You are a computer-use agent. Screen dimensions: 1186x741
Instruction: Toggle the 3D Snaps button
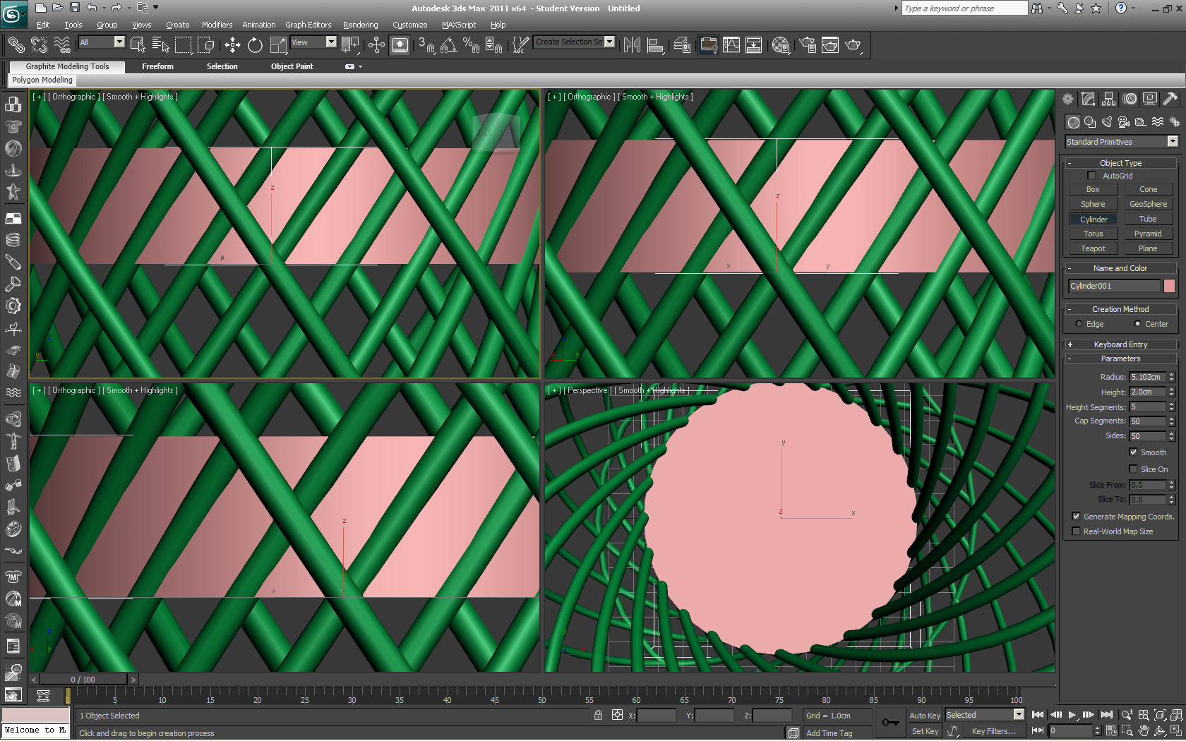coord(426,45)
